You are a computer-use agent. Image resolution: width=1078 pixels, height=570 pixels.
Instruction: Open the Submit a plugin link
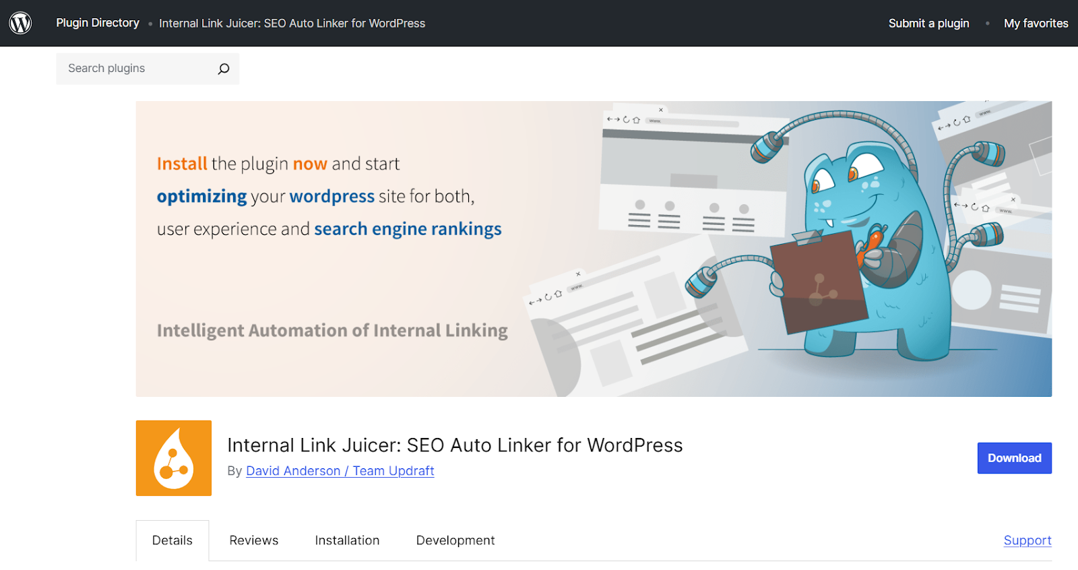[928, 24]
